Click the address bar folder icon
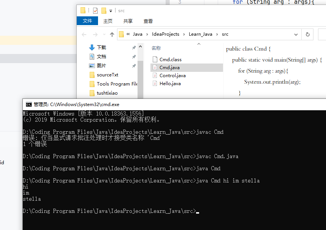 (122, 34)
